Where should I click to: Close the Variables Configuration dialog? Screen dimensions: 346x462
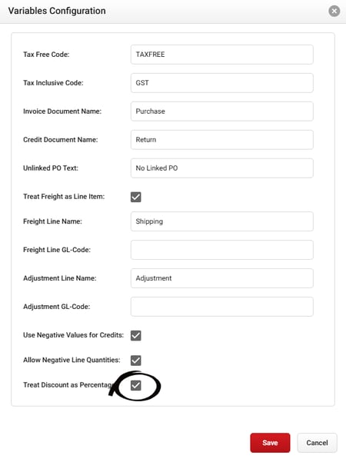334,12
